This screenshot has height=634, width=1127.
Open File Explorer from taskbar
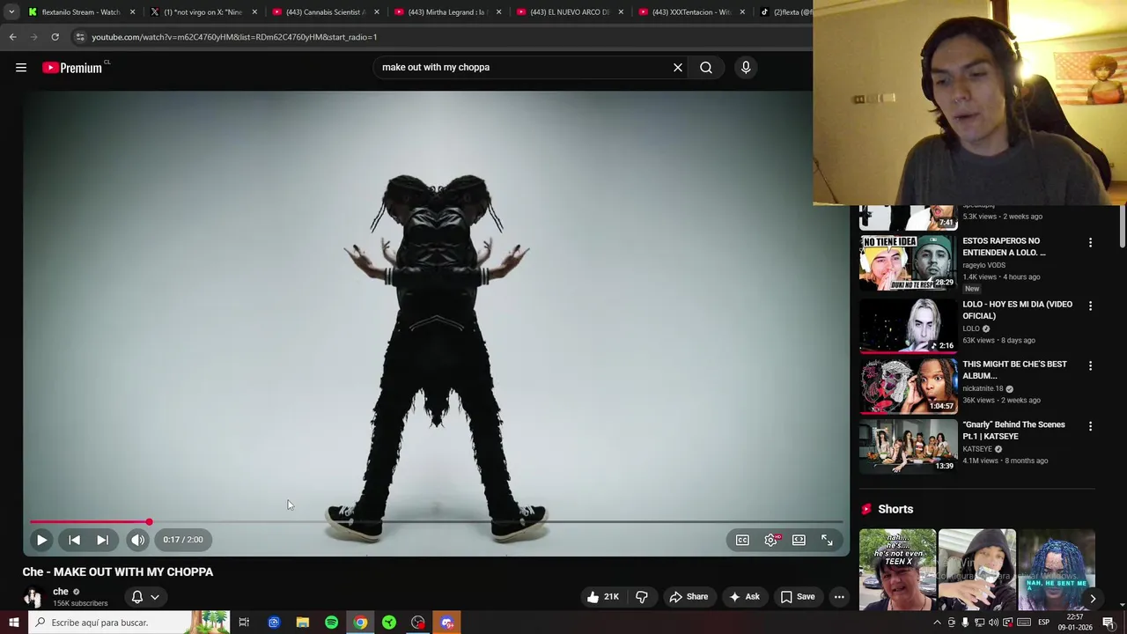(302, 623)
